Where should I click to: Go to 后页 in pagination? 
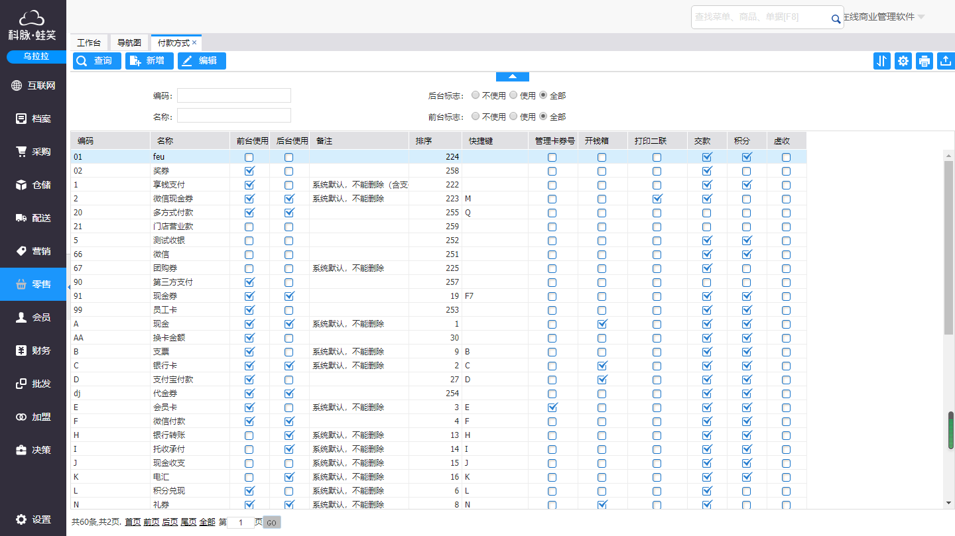[x=170, y=522]
